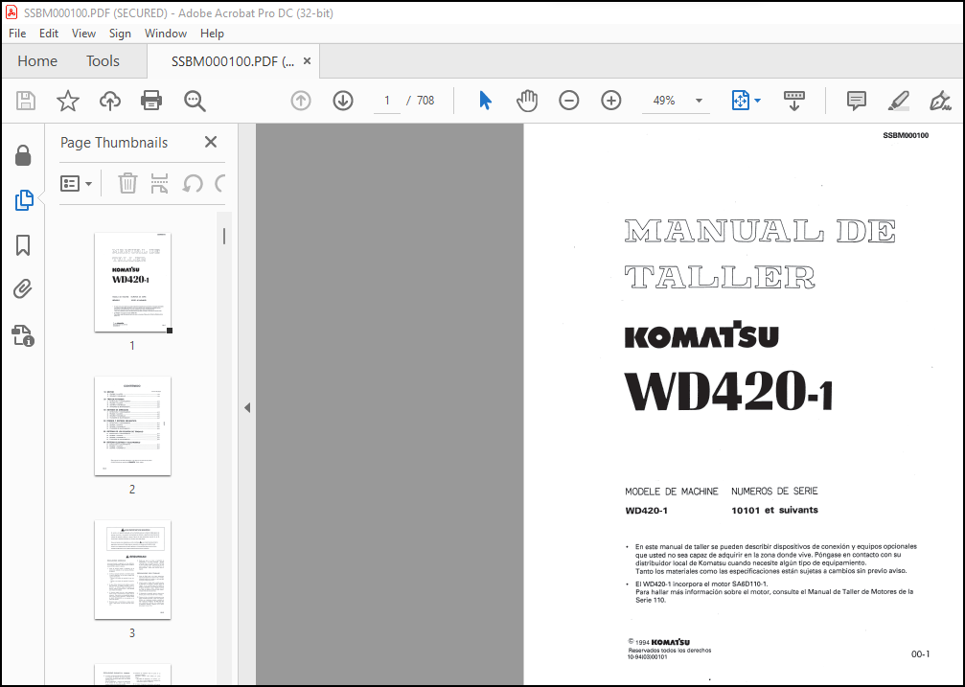
Task: Open the Window menu
Action: pos(166,34)
